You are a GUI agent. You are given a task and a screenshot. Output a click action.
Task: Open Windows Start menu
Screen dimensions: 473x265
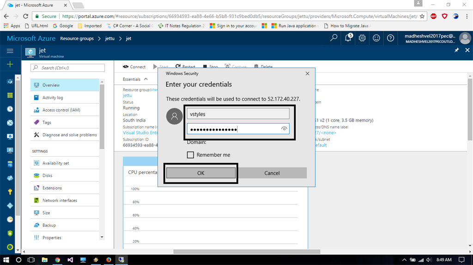click(6, 259)
